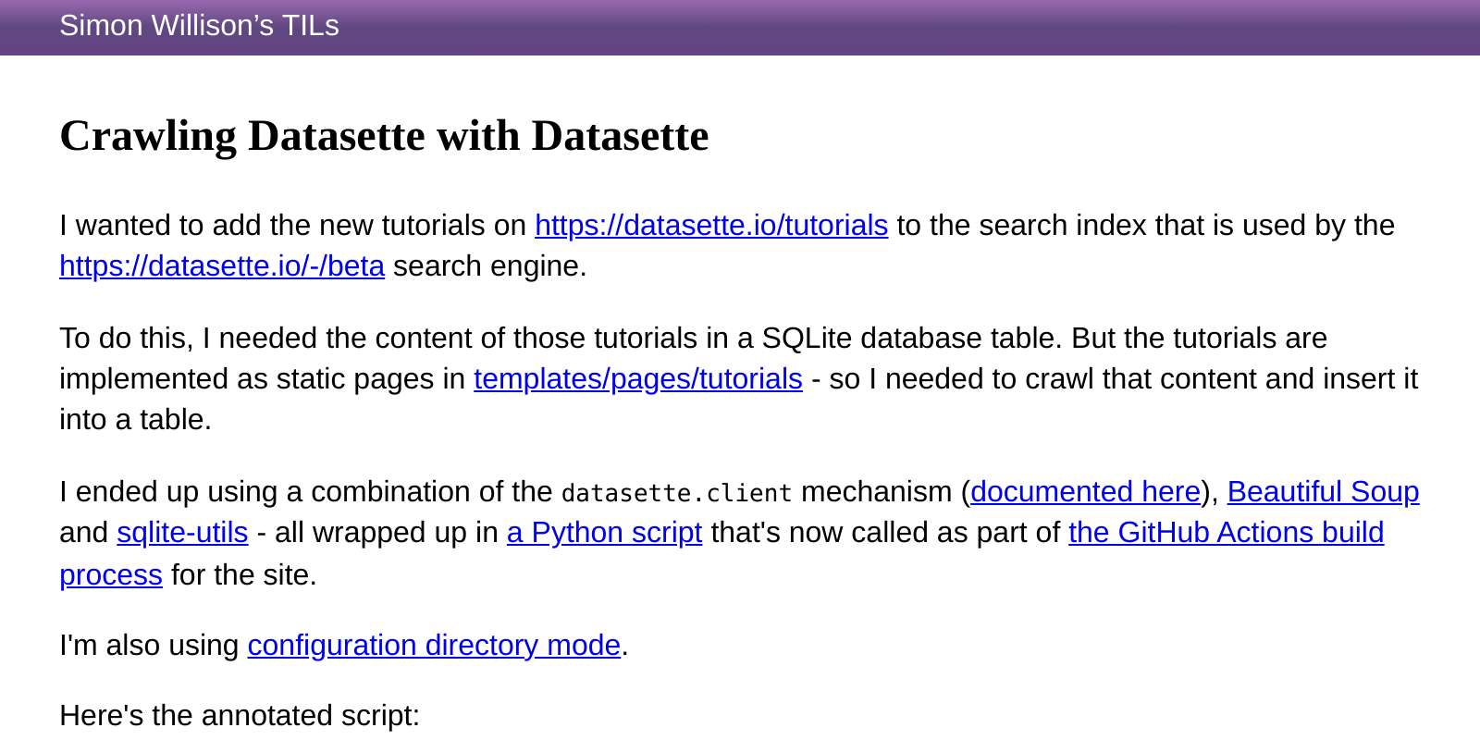The width and height of the screenshot is (1480, 740).
Task: Open Simon Willison's TILs header link
Action: pyautogui.click(x=199, y=26)
